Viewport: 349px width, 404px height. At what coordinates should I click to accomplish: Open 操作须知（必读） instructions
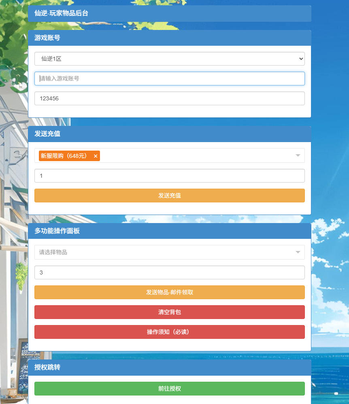(x=169, y=332)
